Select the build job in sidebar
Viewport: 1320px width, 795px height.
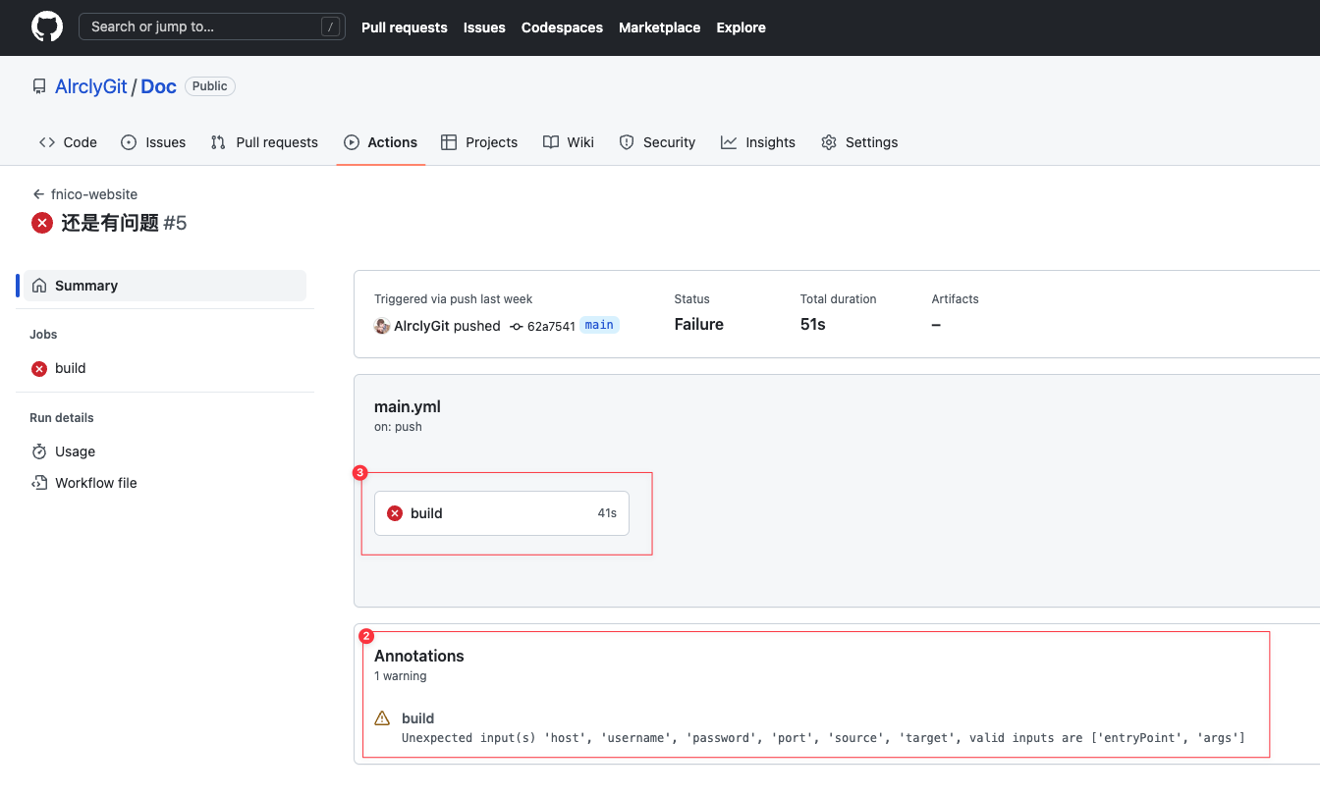point(70,368)
